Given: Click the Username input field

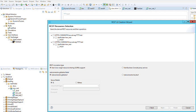Looking at the screenshot, I should point(81,89).
